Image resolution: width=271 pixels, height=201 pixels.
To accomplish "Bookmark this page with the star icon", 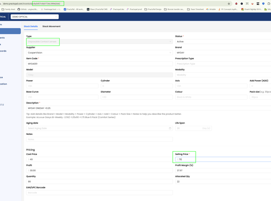I will tap(229, 4).
